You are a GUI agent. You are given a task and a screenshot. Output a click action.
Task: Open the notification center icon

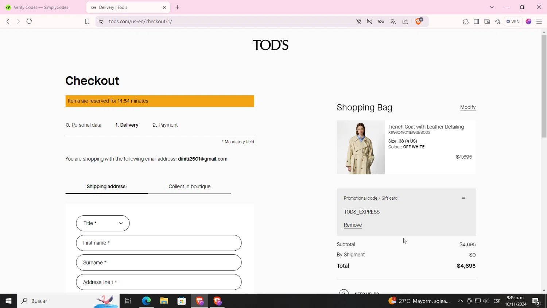coord(536,301)
